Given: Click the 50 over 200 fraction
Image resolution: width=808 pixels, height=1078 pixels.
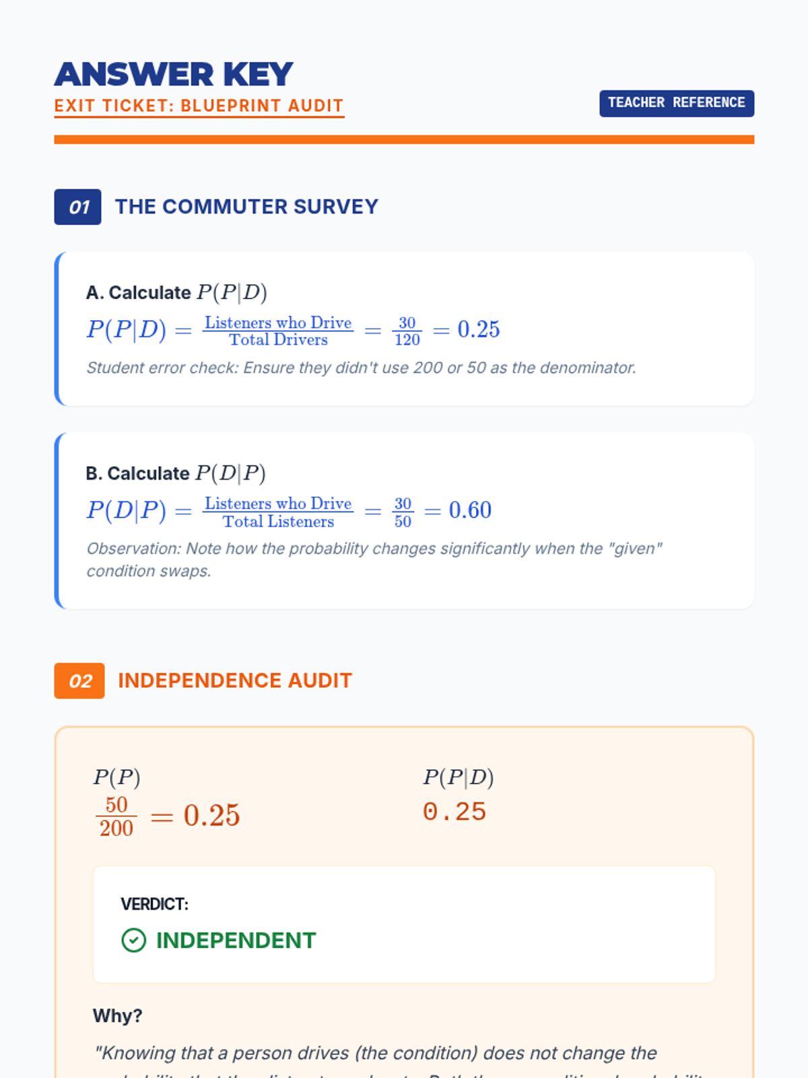Looking at the screenshot, I should click(x=116, y=816).
